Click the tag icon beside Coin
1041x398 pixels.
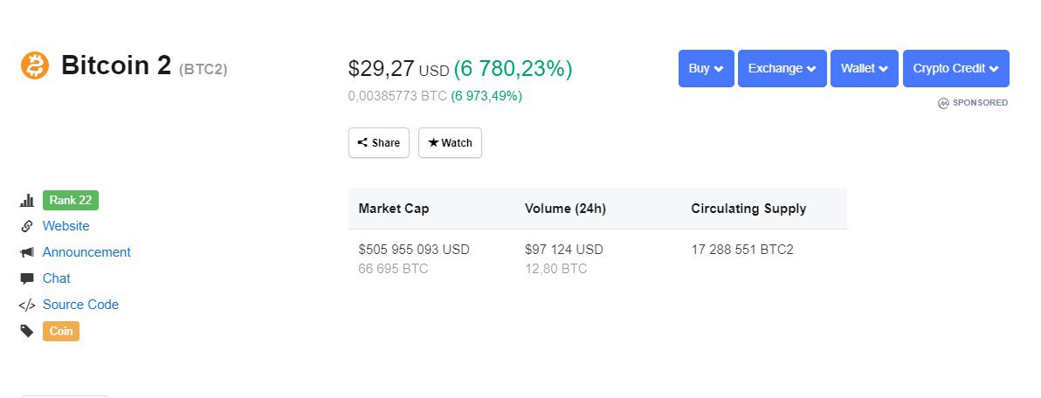click(26, 331)
